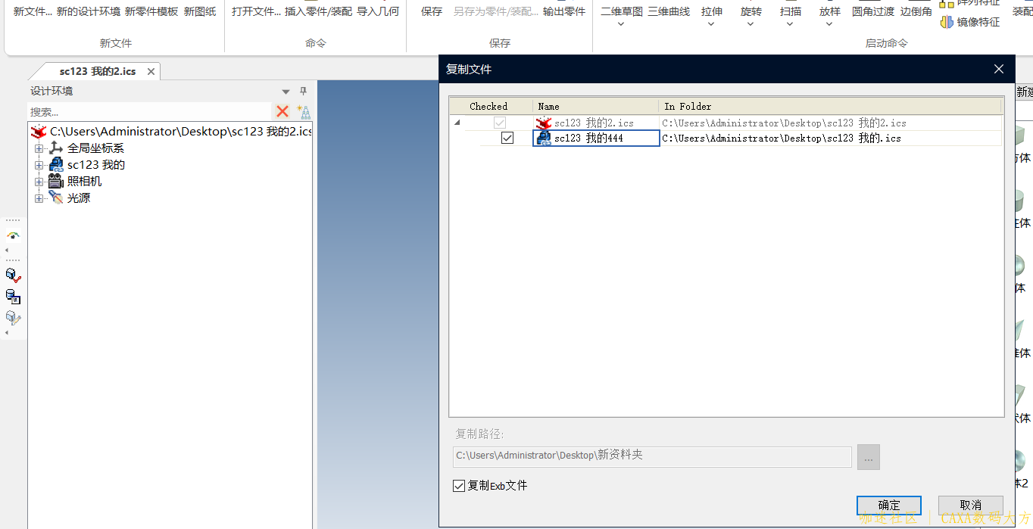Click the cube with pencil icon
Image resolution: width=1033 pixels, height=529 pixels.
pyautogui.click(x=13, y=318)
